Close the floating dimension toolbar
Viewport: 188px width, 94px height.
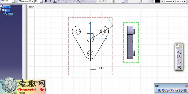point(180,45)
